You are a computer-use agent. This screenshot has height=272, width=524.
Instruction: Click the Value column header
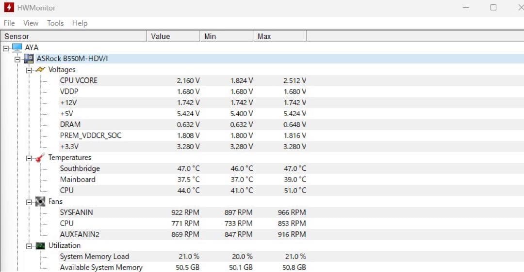click(173, 36)
